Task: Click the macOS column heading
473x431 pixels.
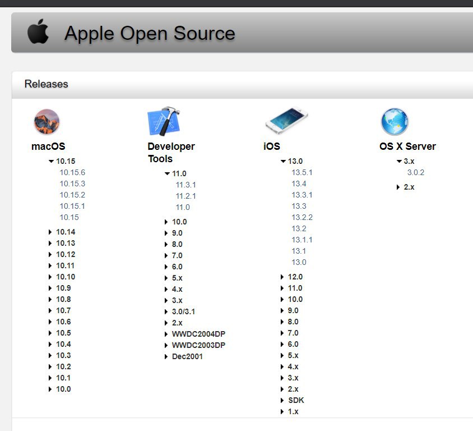Action: coord(48,146)
